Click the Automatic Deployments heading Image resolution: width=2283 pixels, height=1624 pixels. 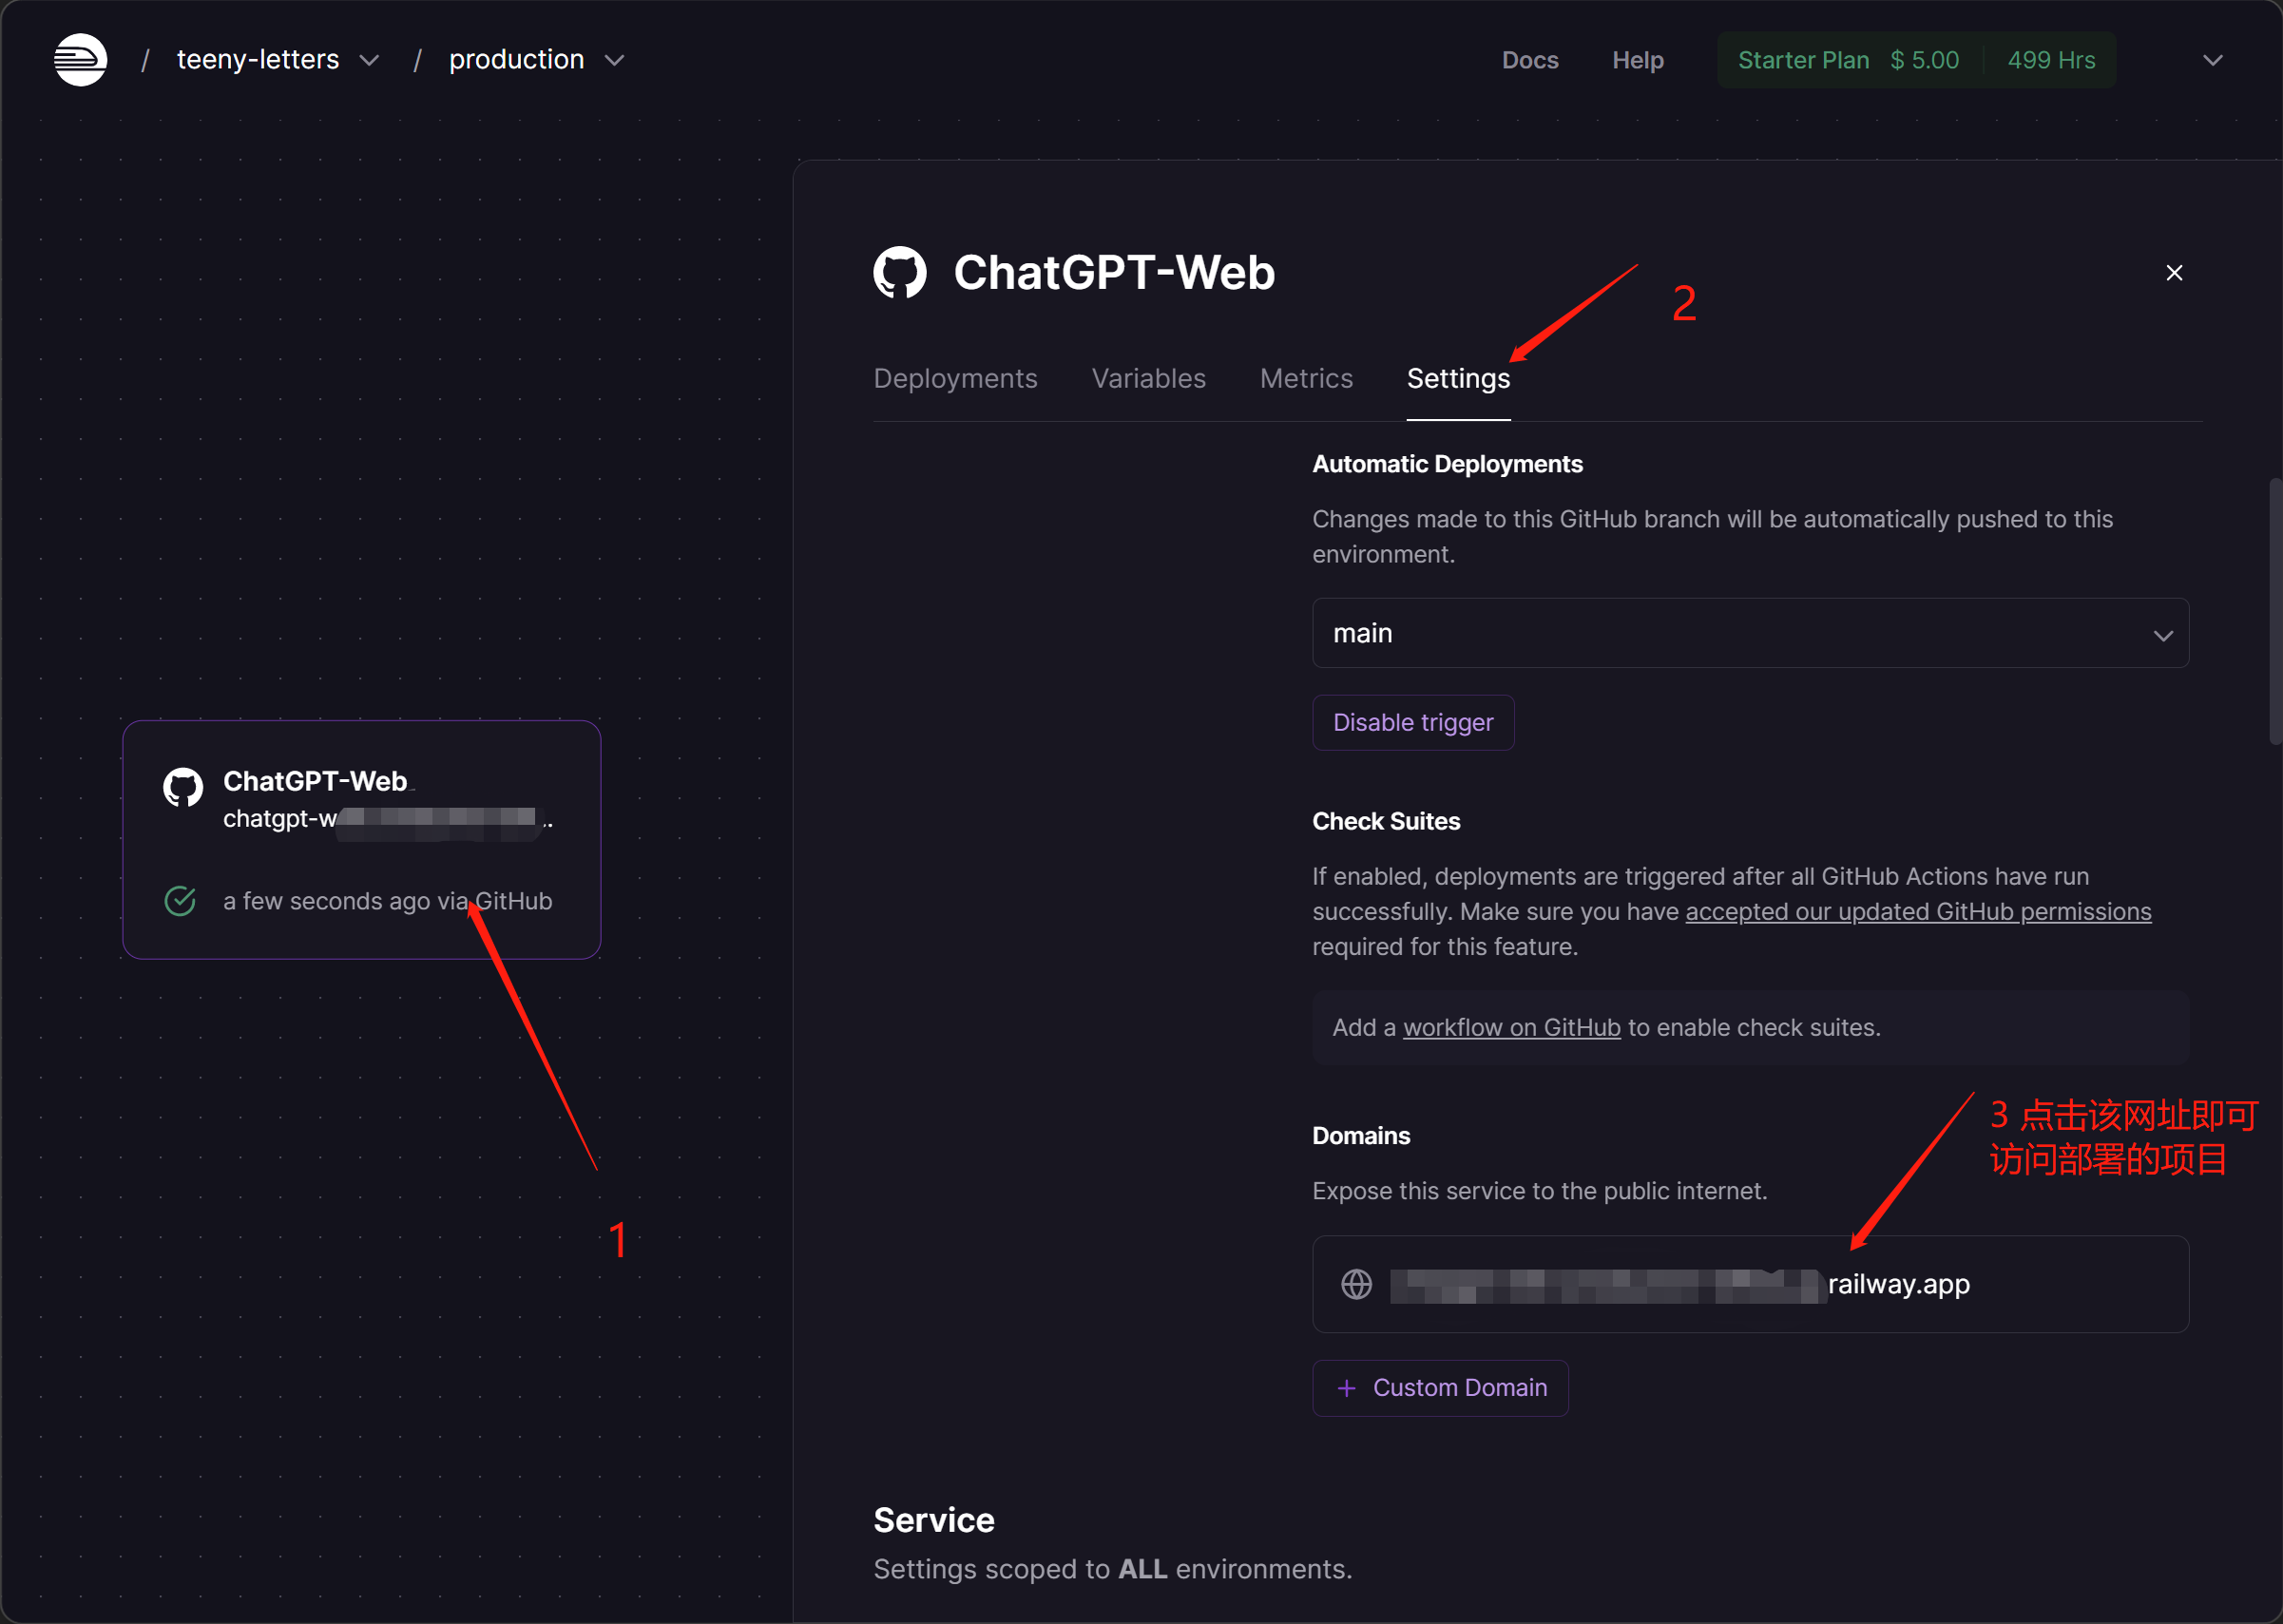(x=1447, y=464)
